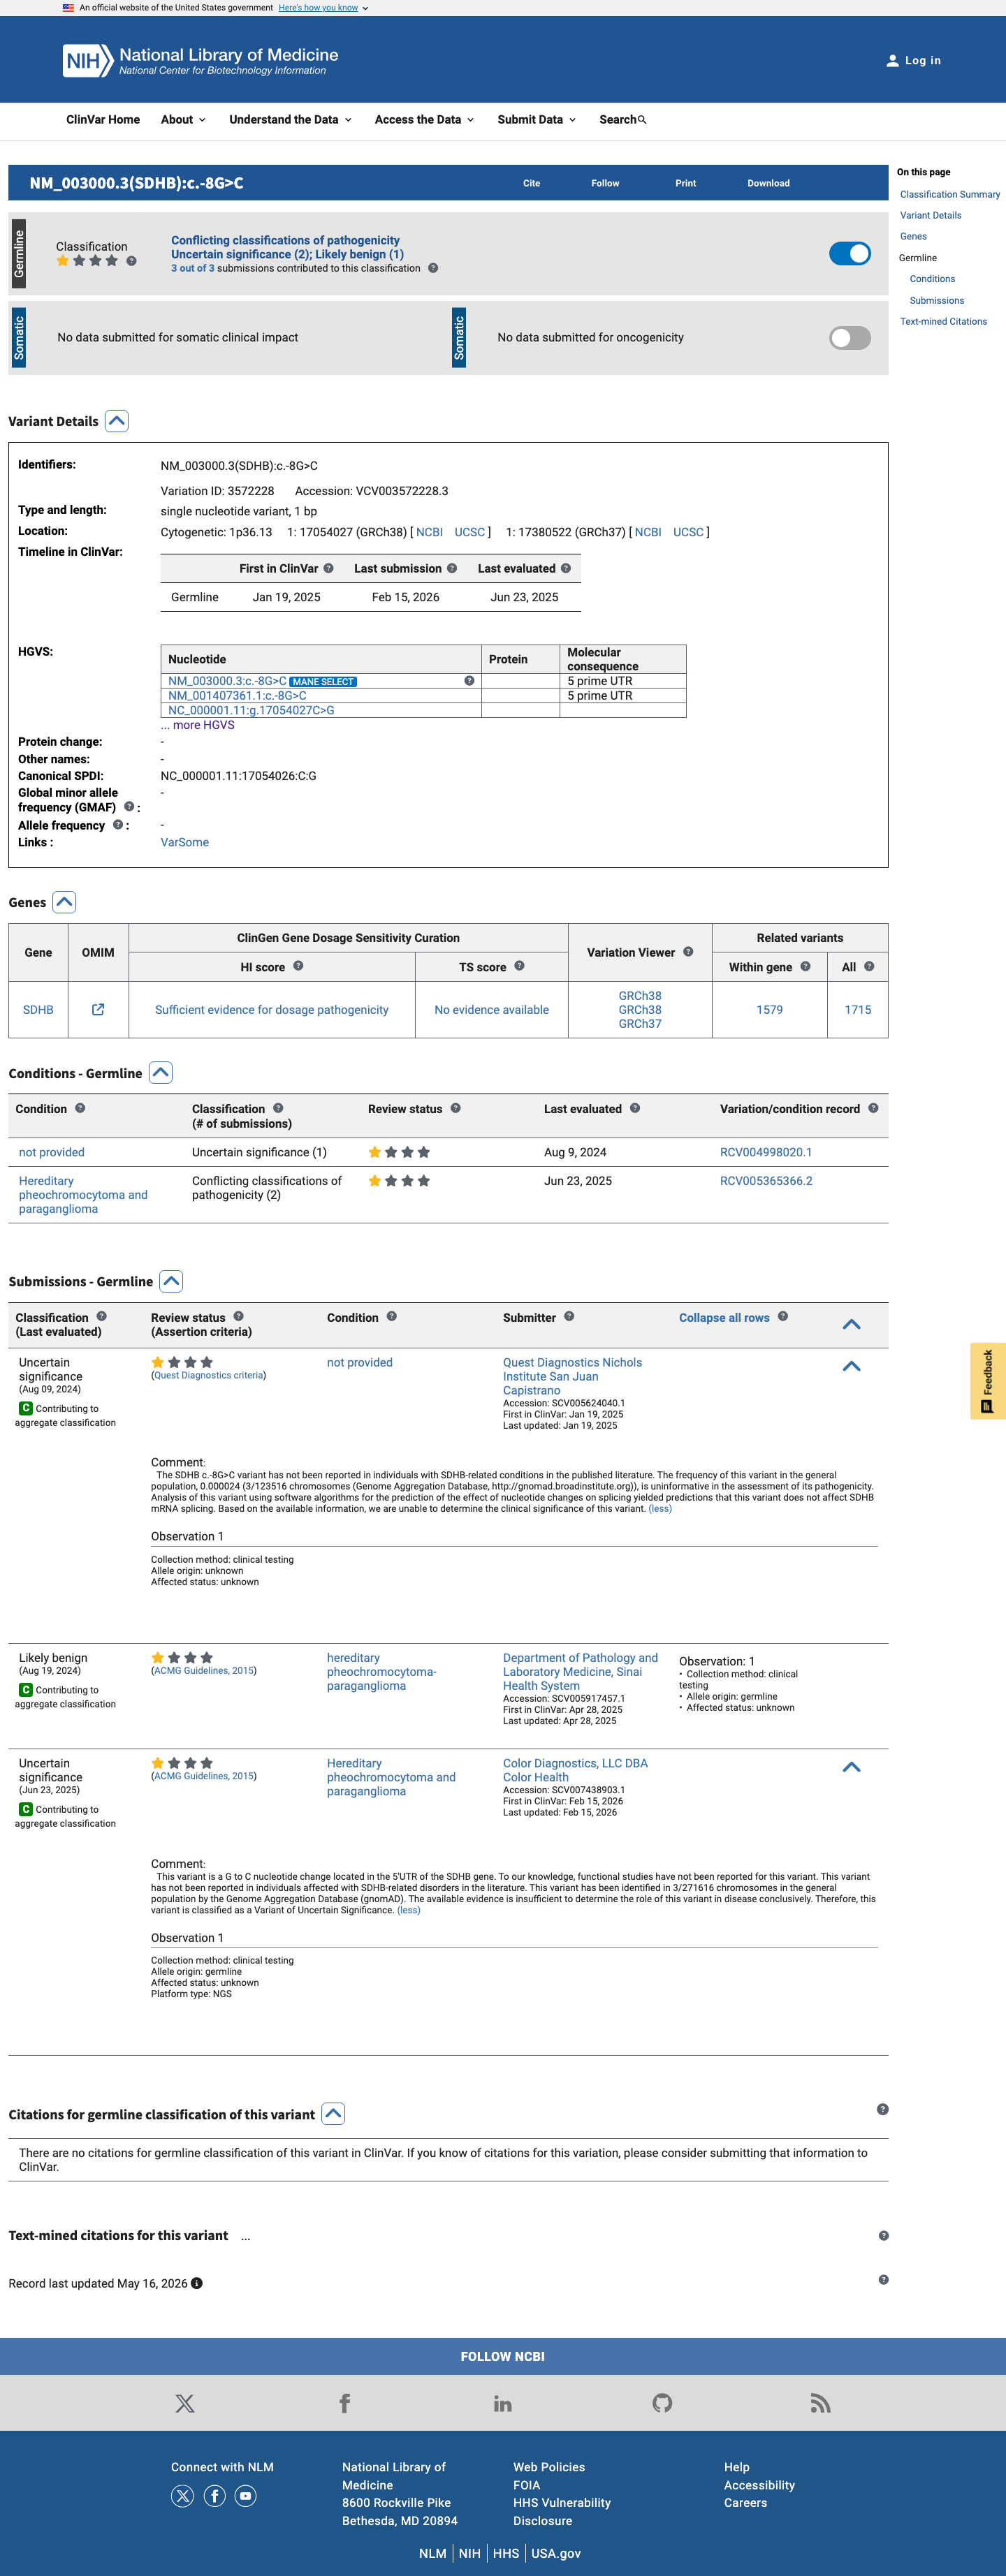
Task: Click help icon next to Within gene header
Action: point(805,966)
